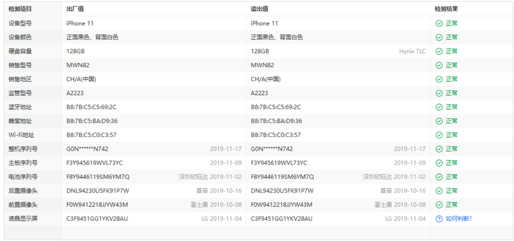Select the Wi-Fi地址 row label
Image resolution: width=514 pixels, height=241 pixels.
tap(21, 135)
